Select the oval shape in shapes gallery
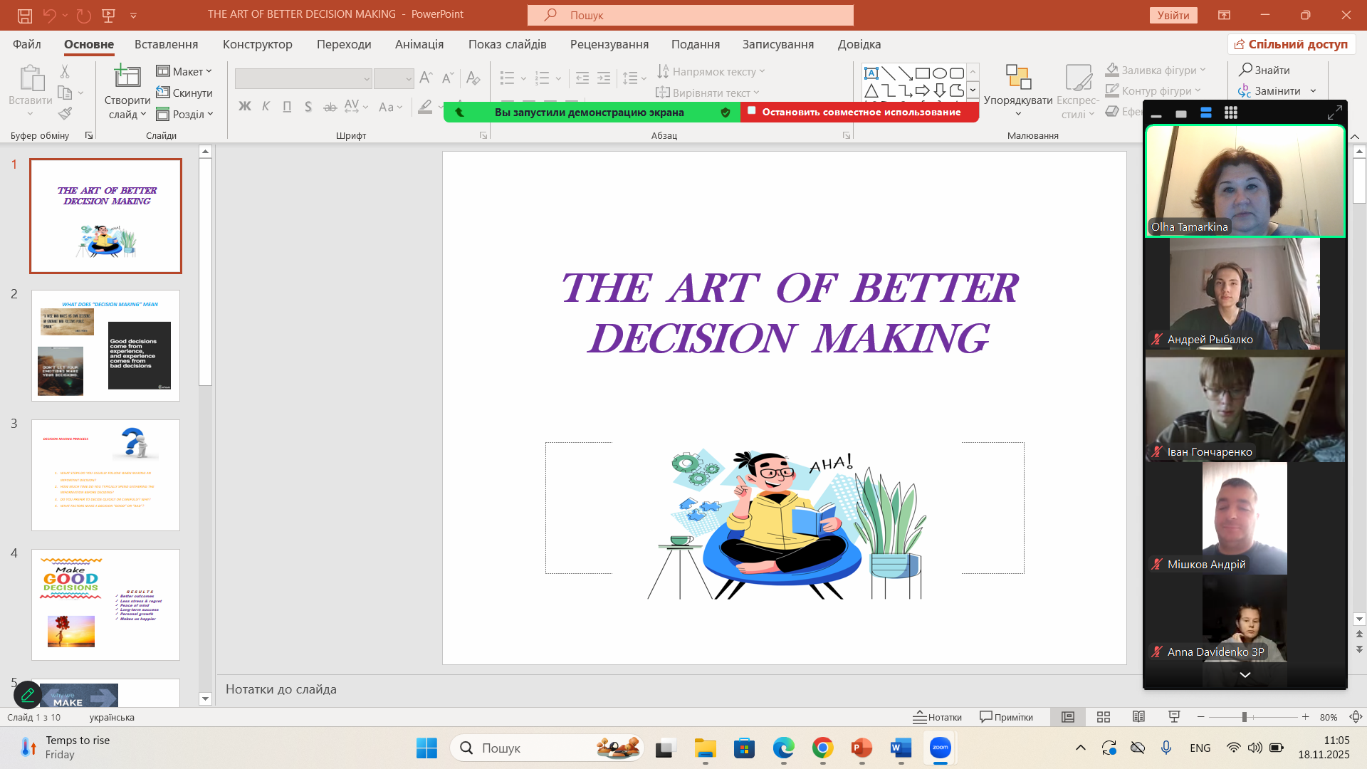1367x769 pixels. click(940, 73)
